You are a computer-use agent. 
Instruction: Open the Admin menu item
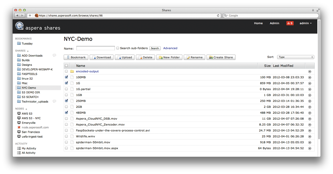274,23
